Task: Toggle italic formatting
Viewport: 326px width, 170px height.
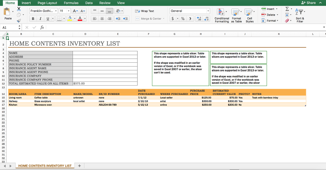Action: (40, 18)
